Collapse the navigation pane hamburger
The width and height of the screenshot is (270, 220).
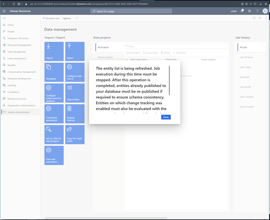(4, 18)
